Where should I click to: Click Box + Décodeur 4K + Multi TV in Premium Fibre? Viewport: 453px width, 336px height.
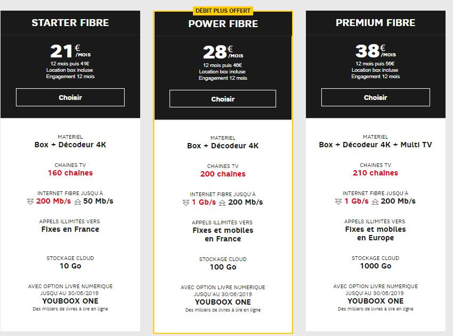[376, 144]
